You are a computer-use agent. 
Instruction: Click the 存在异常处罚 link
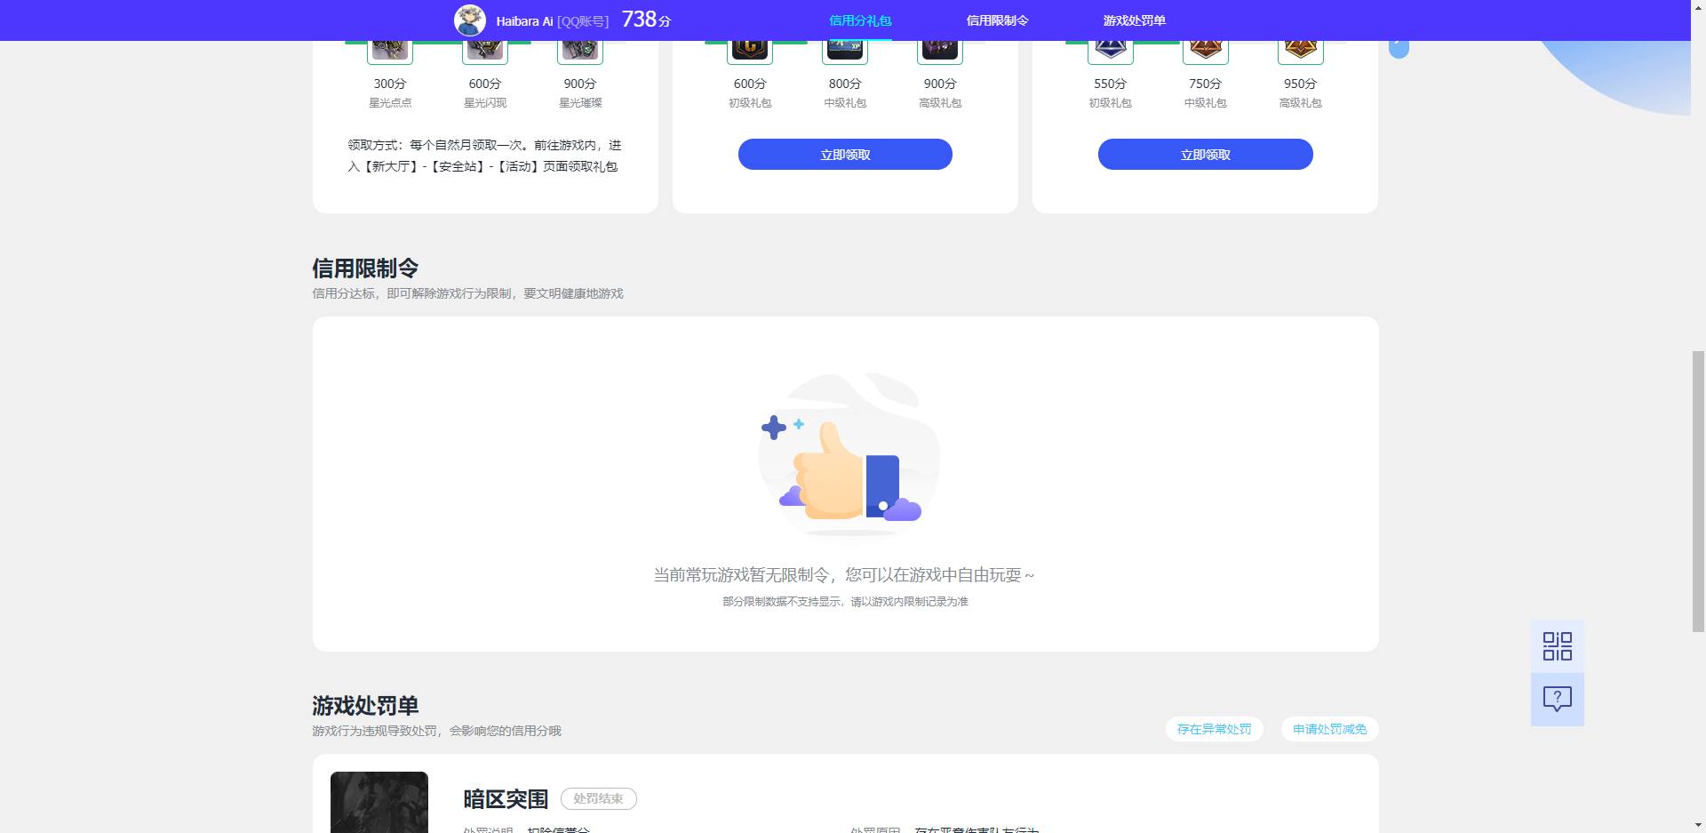pyautogui.click(x=1214, y=729)
